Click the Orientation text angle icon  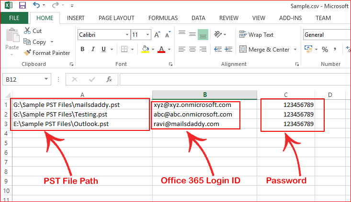point(218,34)
